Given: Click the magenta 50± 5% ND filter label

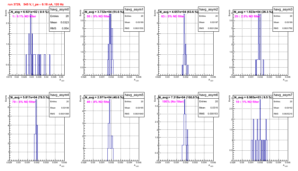Looking at the screenshot, I should [x=98, y=16].
